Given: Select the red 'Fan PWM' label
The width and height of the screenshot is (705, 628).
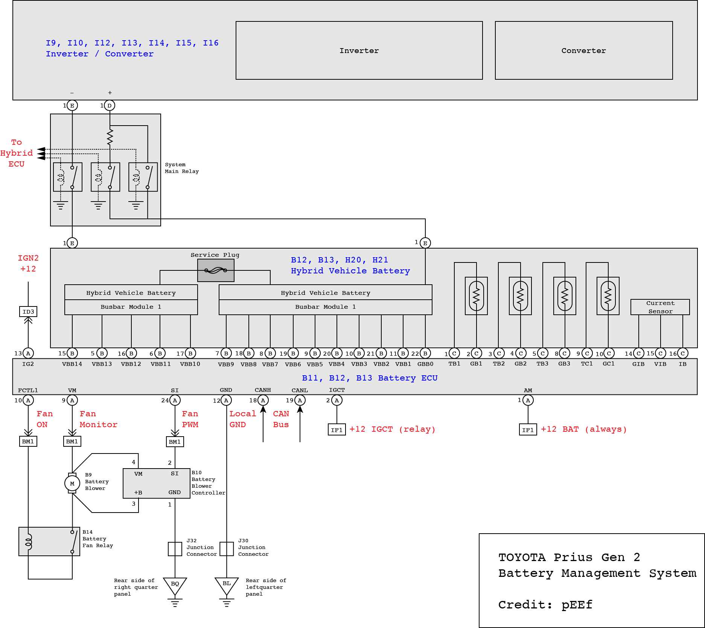Looking at the screenshot, I should 190,419.
